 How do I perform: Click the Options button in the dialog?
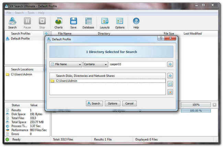pyautogui.click(x=113, y=103)
